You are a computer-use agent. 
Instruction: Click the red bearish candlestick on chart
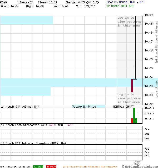coord(132,86)
